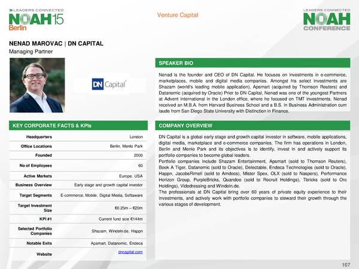The width and height of the screenshot is (359, 269).
Task: Open the dncapital.com website link
Action: [131, 253]
